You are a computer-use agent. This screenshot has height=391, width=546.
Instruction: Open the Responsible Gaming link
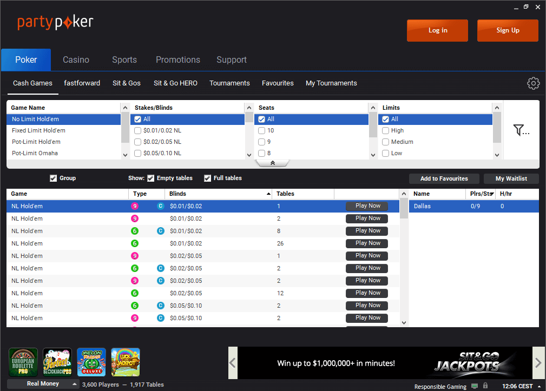(x=440, y=387)
